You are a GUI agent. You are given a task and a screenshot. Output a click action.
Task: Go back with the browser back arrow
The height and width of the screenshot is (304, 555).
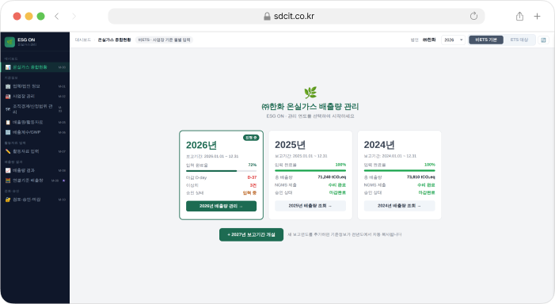pos(57,16)
